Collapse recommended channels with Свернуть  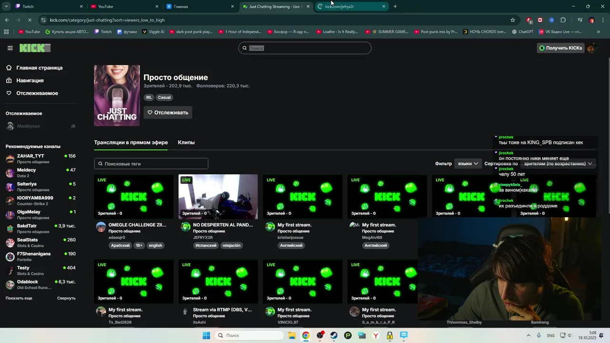tap(66, 298)
